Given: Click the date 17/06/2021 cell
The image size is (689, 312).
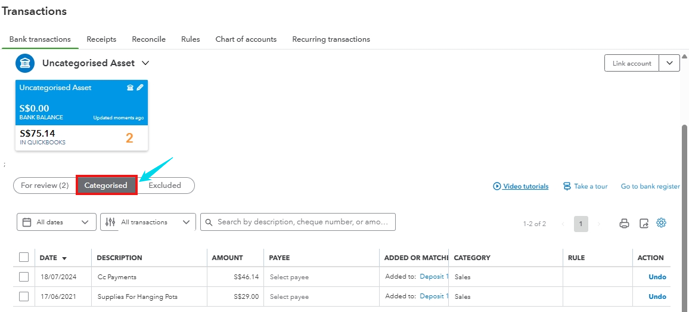Looking at the screenshot, I should click(58, 296).
